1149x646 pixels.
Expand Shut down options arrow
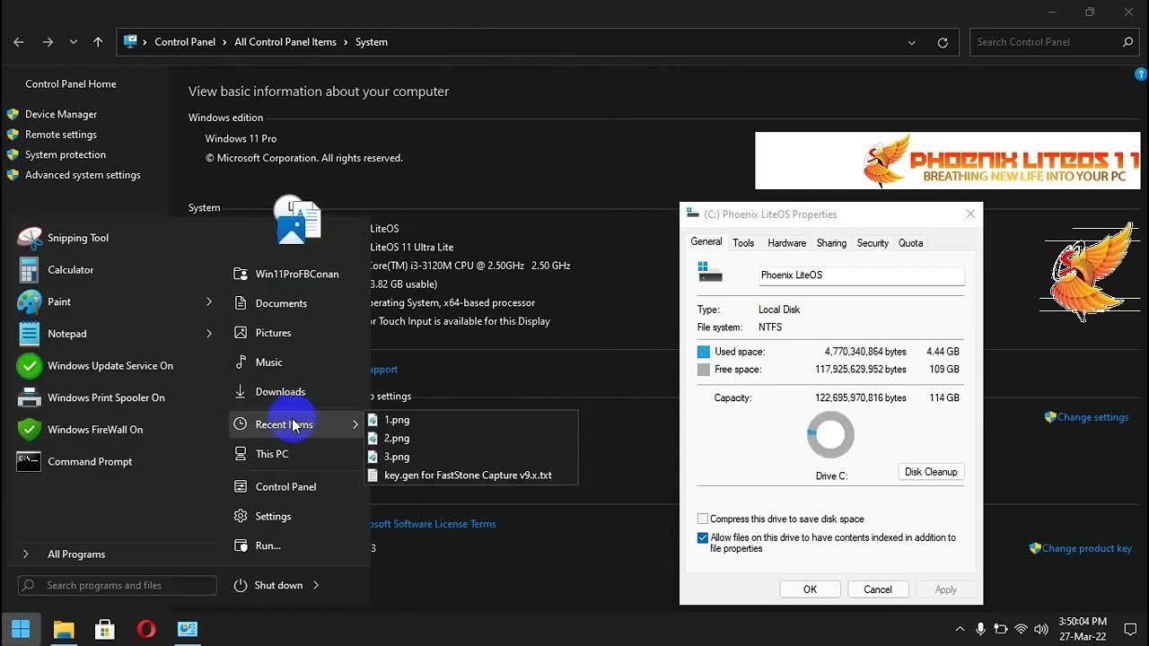pyautogui.click(x=316, y=585)
